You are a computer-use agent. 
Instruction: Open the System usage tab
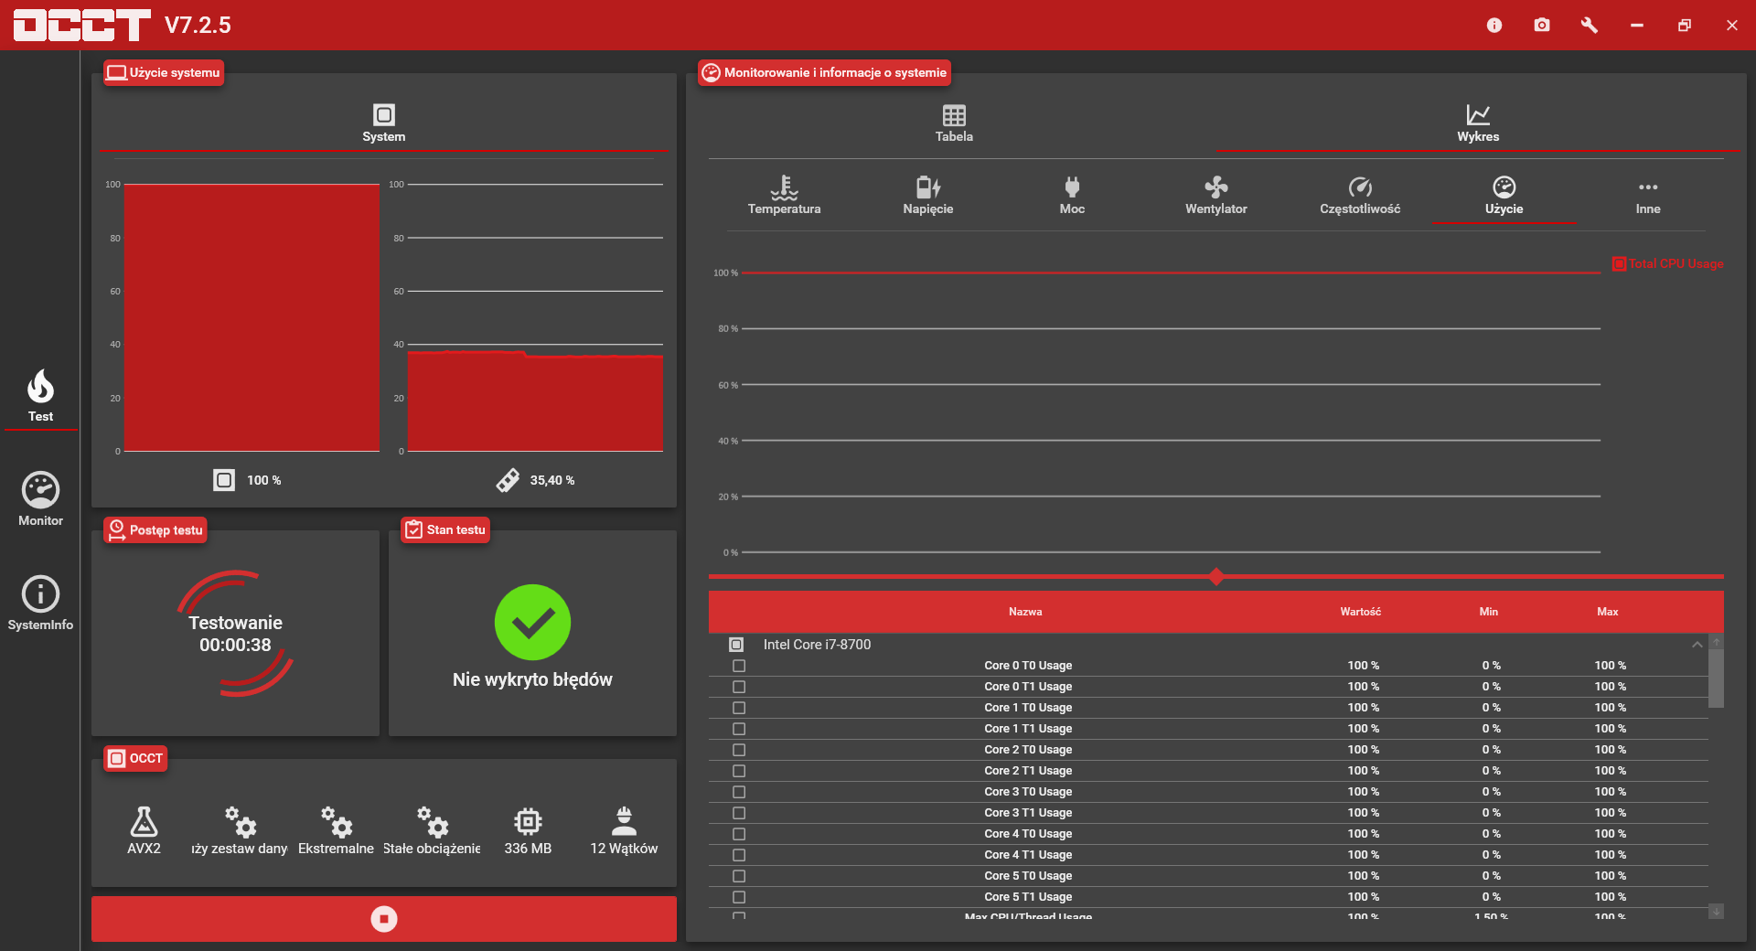tap(383, 123)
